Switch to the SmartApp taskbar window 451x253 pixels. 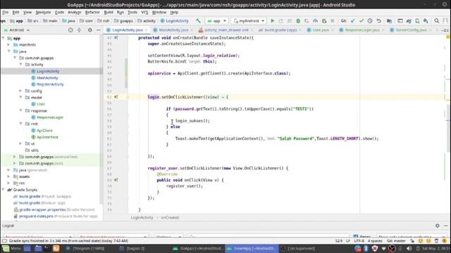(252, 248)
